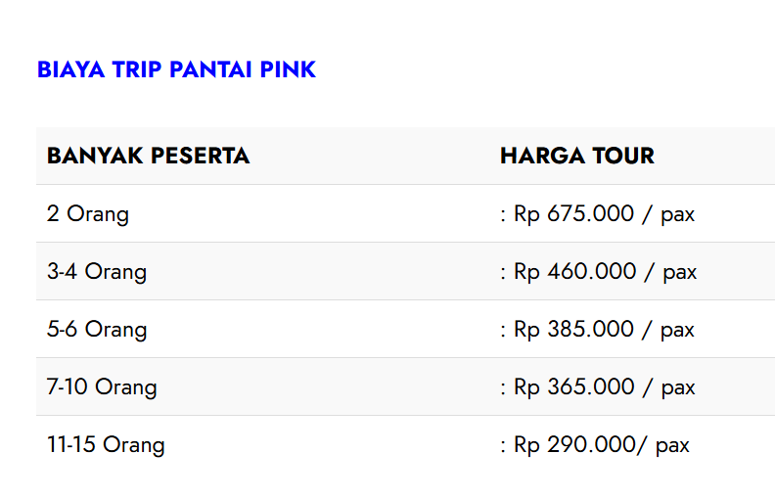Click the HARGA TOUR column header
This screenshot has width=775, height=499.
576,156
